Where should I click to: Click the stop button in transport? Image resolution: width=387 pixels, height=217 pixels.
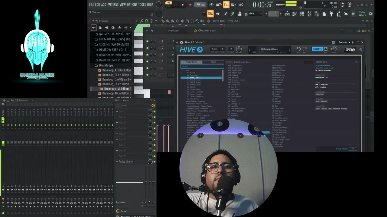(x=183, y=5)
